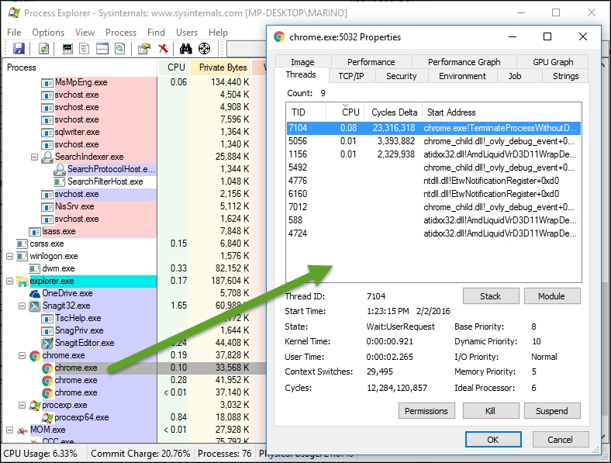Open the Find menu
Viewport: 611px width, 463px height.
[156, 33]
